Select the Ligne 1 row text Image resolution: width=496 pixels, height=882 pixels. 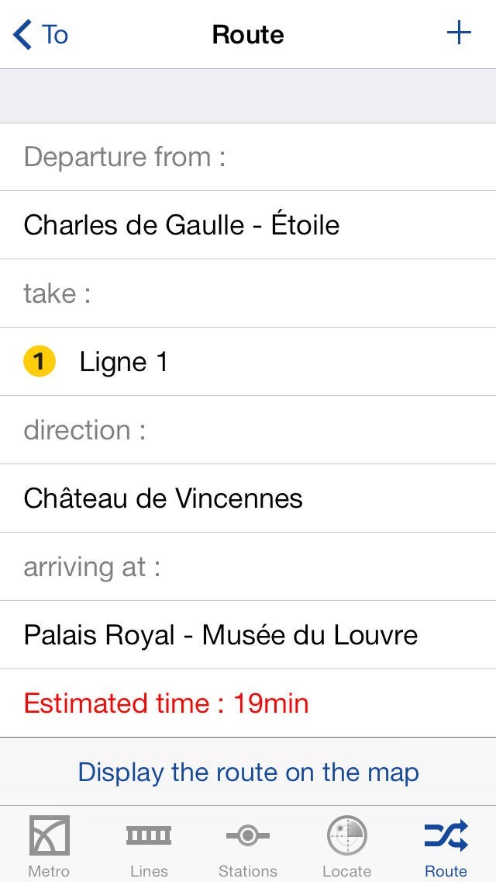(124, 362)
